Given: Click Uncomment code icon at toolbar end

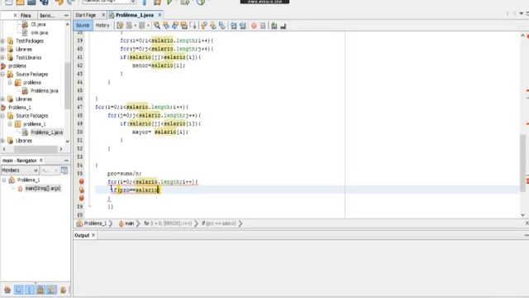Looking at the screenshot, I should coord(283,26).
